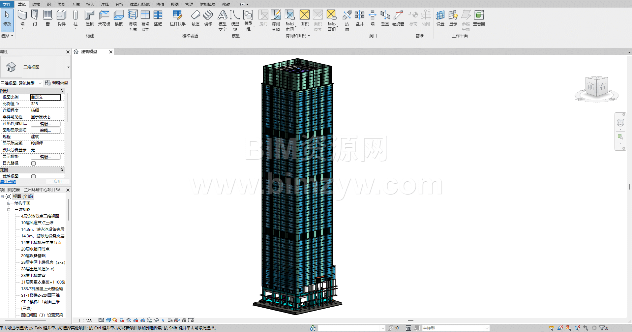Image resolution: width=632 pixels, height=332 pixels.
Task: Open the 三维视图 type selector dropdown
Action: tap(68, 67)
